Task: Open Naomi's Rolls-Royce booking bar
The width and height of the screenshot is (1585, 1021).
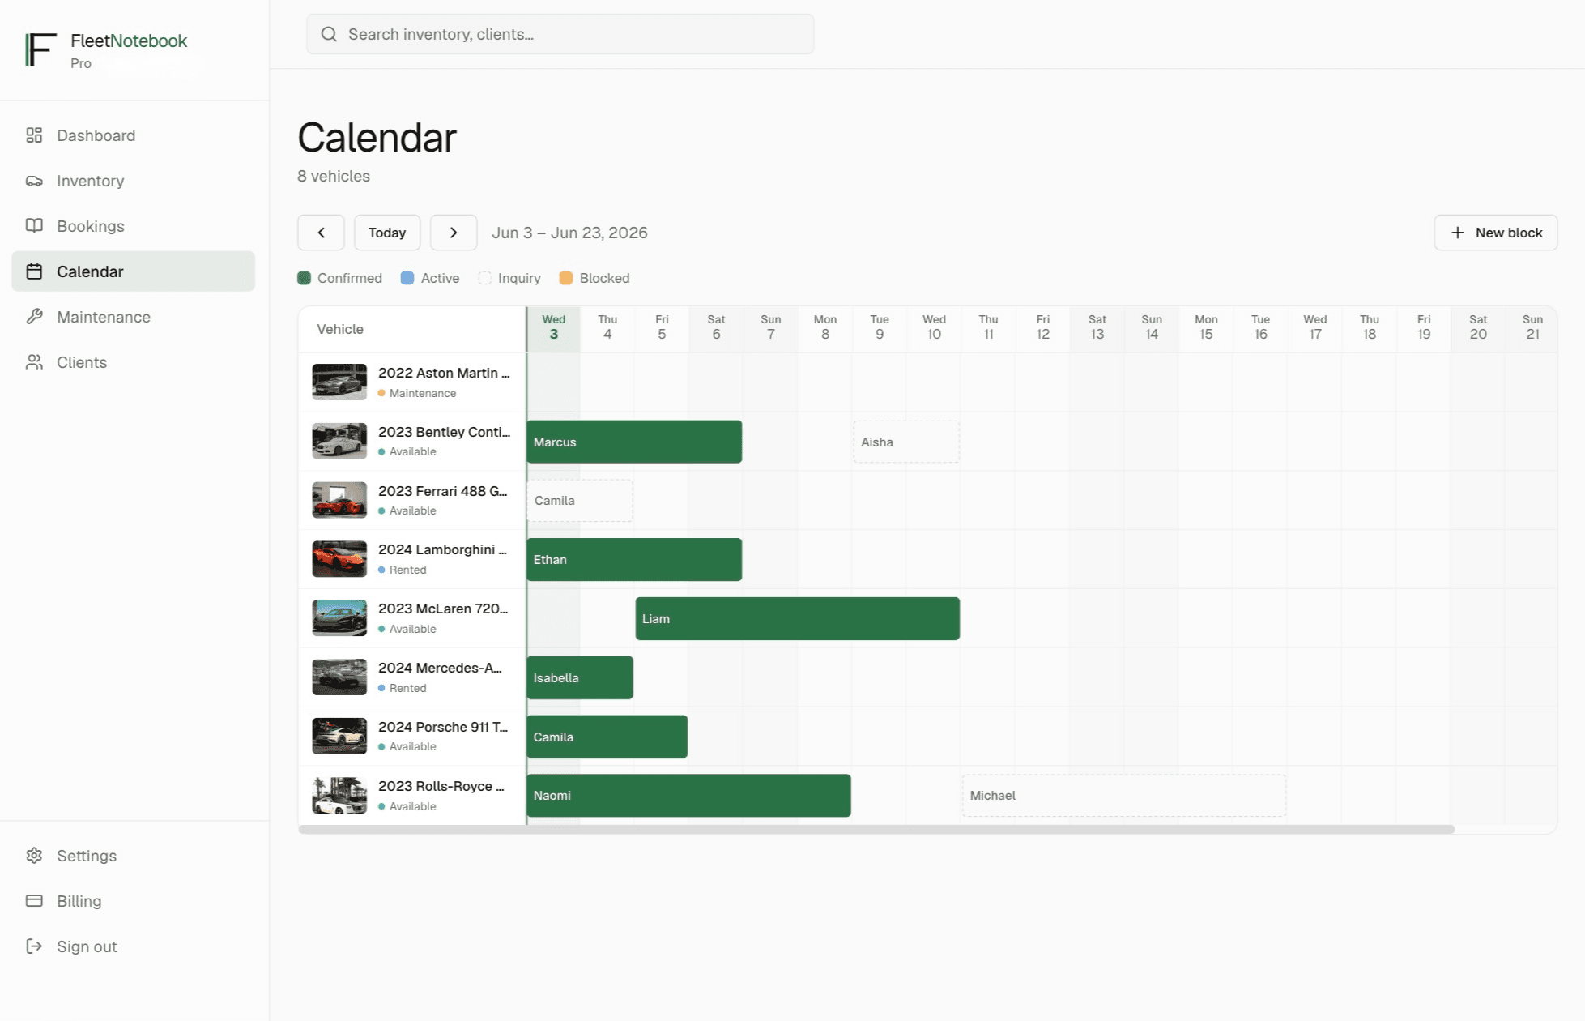Action: [688, 796]
